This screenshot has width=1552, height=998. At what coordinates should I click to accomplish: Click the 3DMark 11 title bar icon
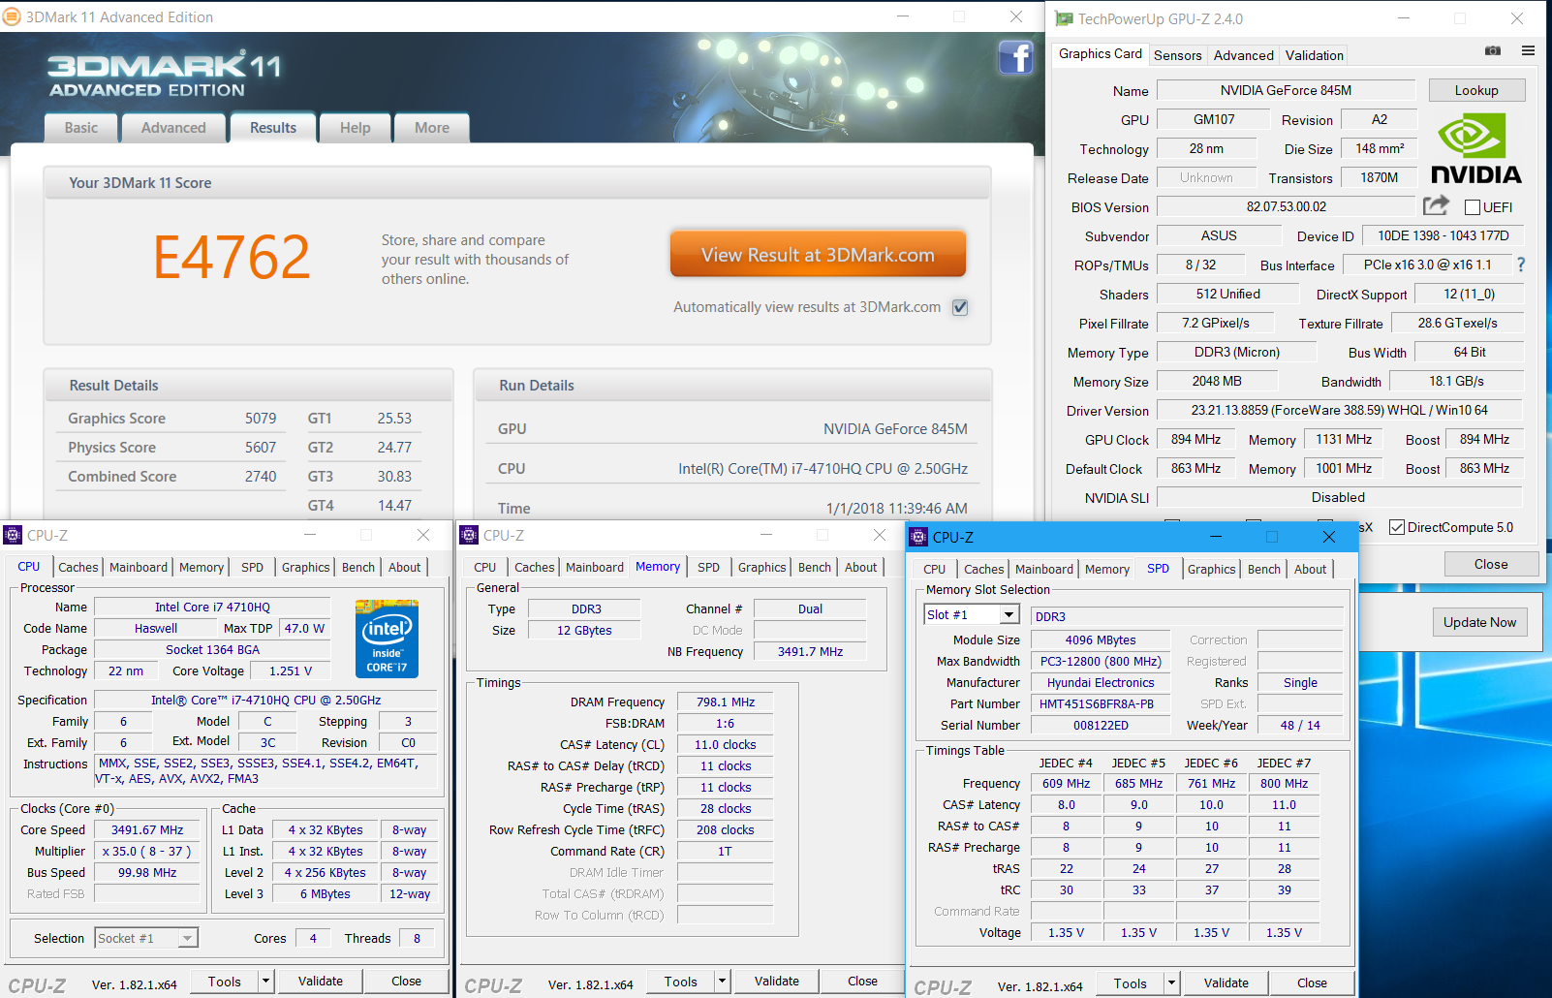click(13, 16)
